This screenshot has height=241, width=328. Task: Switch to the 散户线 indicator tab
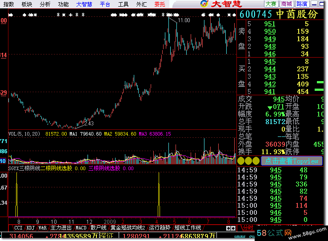click(x=98, y=228)
